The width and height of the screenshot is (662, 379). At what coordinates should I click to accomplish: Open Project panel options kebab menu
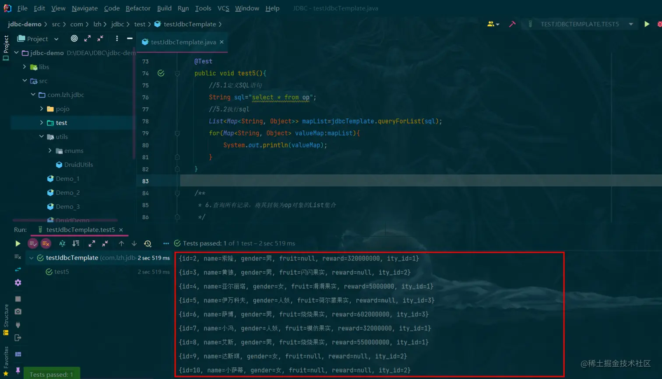[117, 39]
